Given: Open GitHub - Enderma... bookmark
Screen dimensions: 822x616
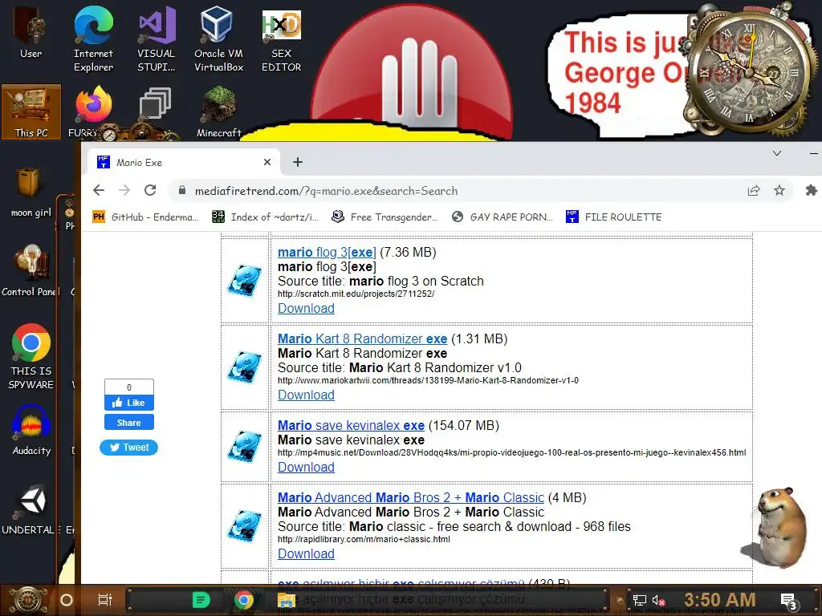Looking at the screenshot, I should (x=146, y=217).
